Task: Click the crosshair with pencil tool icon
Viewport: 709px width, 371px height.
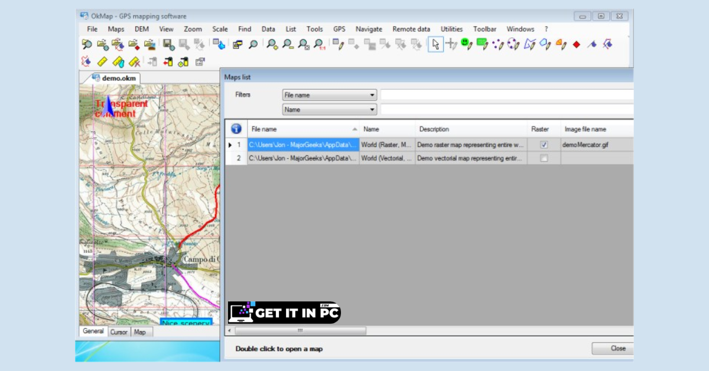Action: (452, 44)
